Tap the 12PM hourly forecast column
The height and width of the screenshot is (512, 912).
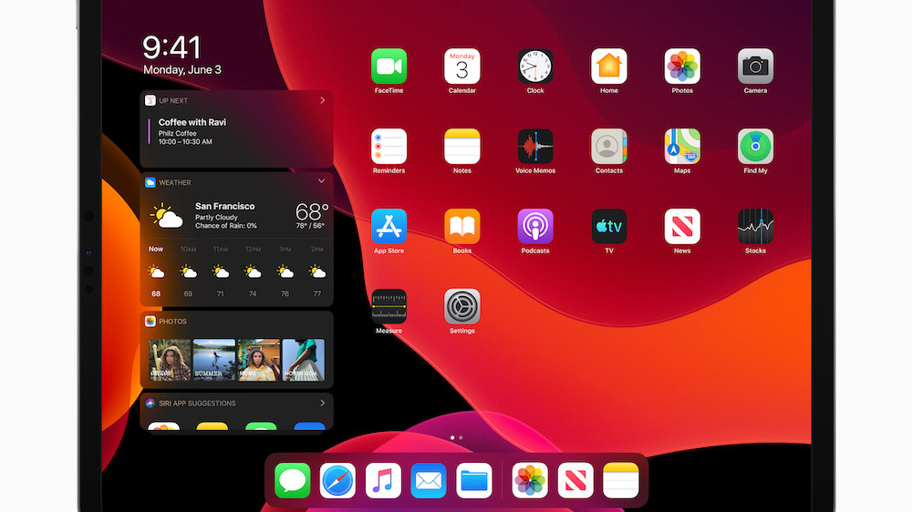coord(253,271)
